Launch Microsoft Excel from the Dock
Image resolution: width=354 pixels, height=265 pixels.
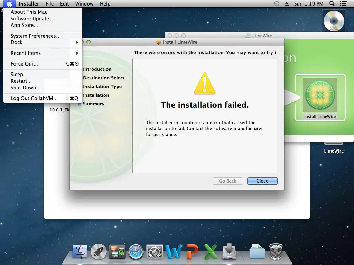tap(211, 252)
